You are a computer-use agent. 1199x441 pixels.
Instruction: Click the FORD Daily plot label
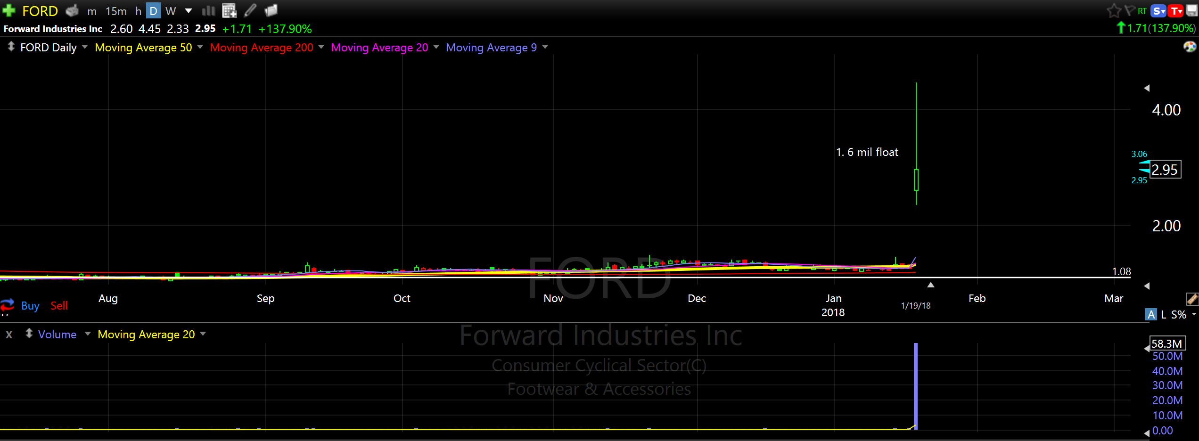click(49, 48)
